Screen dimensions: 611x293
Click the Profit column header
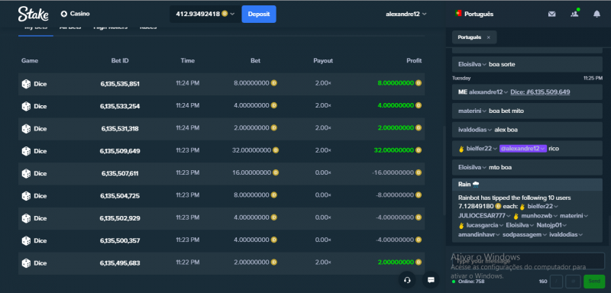click(414, 61)
